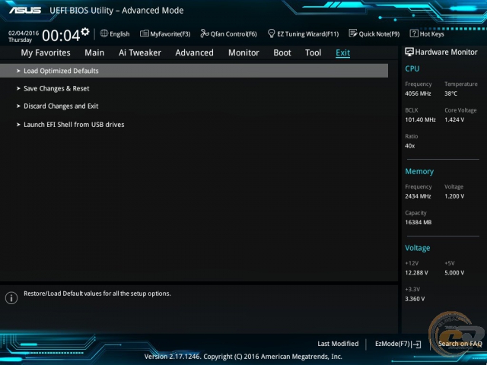This screenshot has width=487, height=365.
Task: Start EZ Tuning Wizard(F11)
Action: pyautogui.click(x=307, y=33)
